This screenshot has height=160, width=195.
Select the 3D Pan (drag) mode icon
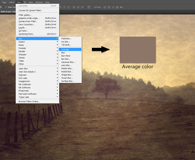click(113, 7)
